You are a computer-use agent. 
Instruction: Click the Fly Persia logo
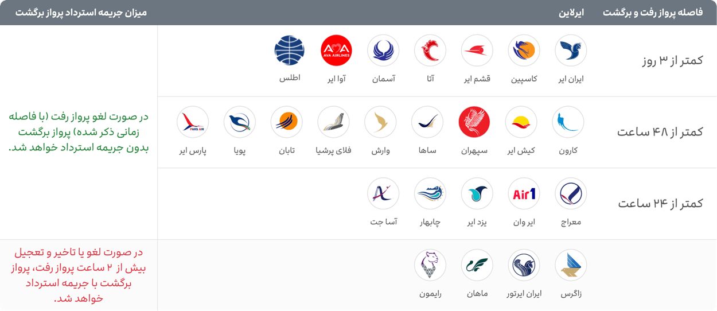tap(333, 122)
